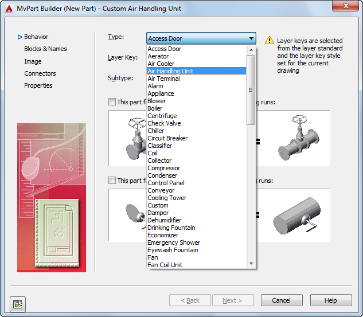Switch to the Connectors page
This screenshot has width=363, height=317.
tap(40, 73)
